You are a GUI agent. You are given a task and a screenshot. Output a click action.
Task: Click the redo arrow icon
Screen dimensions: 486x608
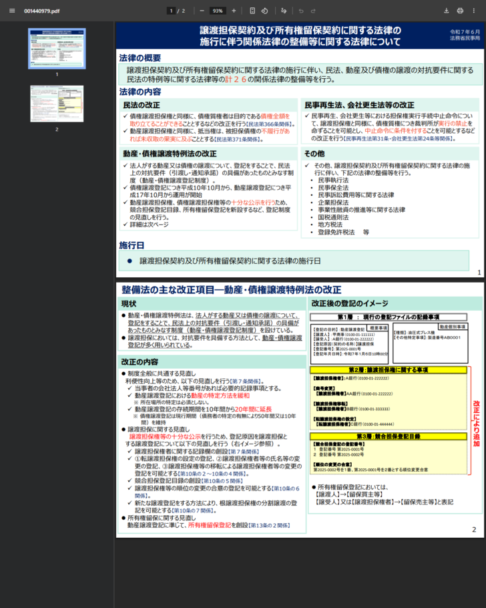pos(313,11)
